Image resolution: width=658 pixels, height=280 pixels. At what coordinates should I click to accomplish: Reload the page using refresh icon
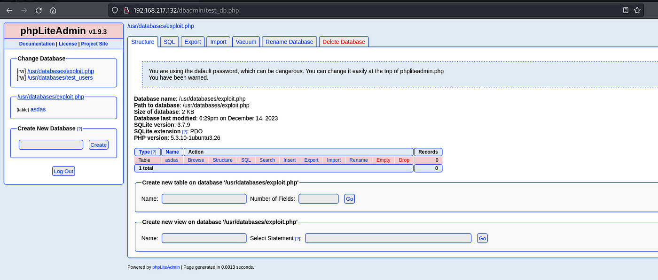pyautogui.click(x=39, y=10)
